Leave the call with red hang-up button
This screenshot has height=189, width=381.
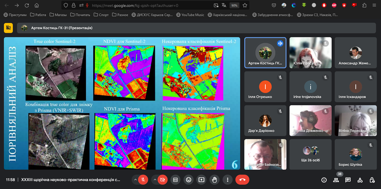pos(242,180)
